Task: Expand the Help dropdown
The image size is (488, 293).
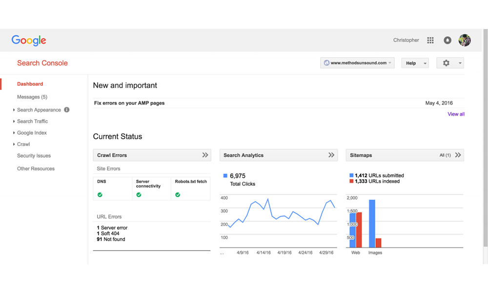Action: (414, 63)
